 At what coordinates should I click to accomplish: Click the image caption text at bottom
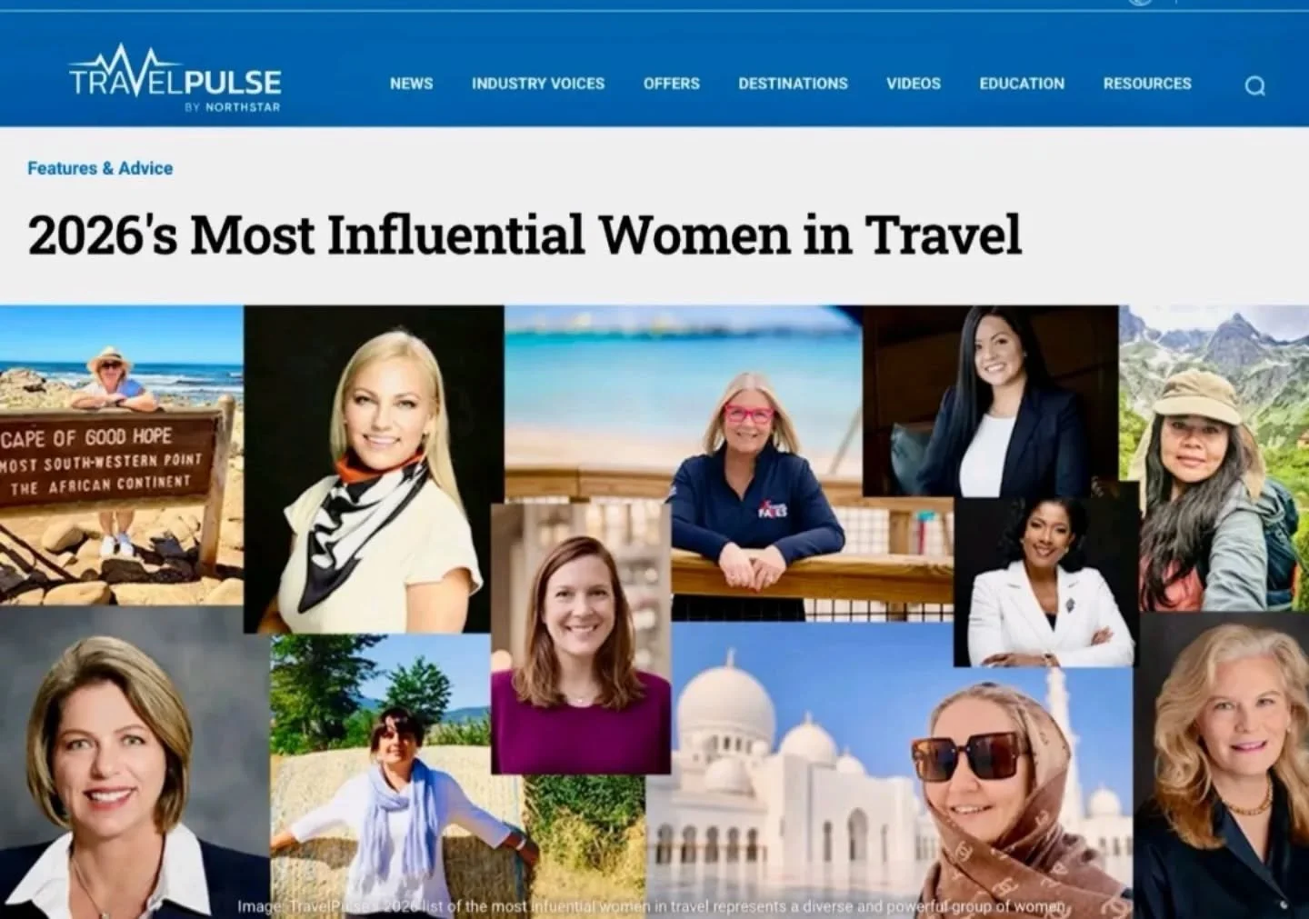click(x=652, y=906)
